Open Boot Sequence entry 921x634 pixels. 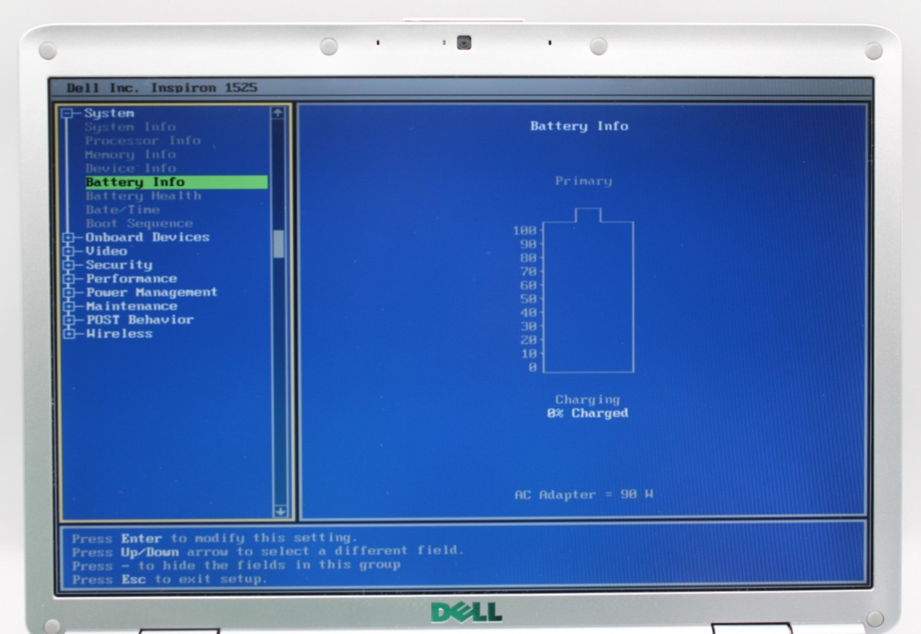(139, 223)
